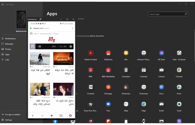Open the AR Zone app
Screen dimensions: 195x125
tap(161, 53)
